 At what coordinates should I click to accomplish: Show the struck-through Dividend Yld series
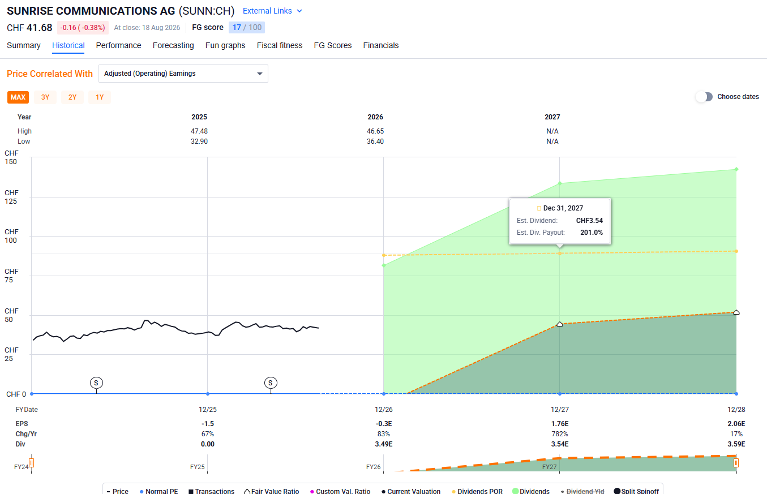[x=582, y=491]
